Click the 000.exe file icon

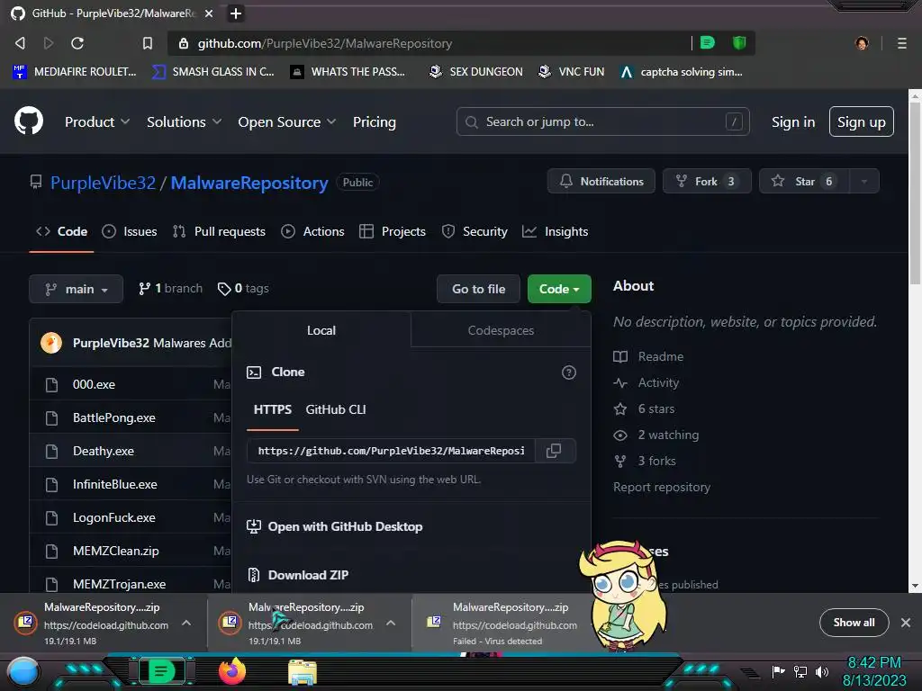pyautogui.click(x=51, y=385)
